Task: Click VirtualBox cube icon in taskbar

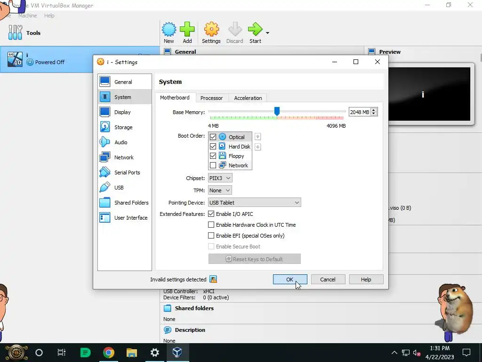Action: (177, 352)
